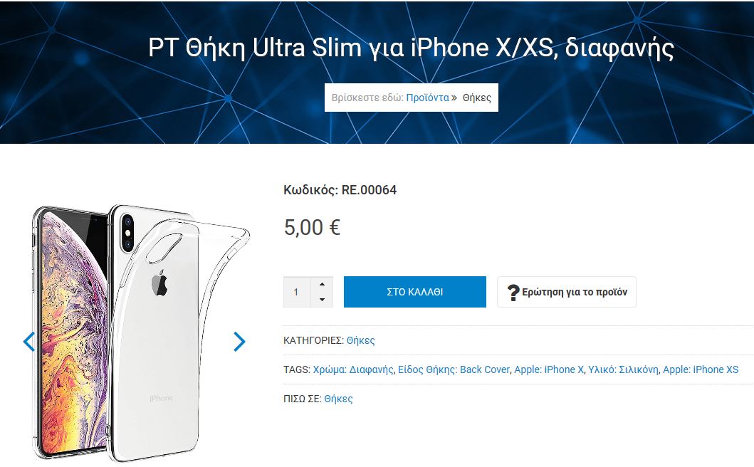Image resolution: width=754 pixels, height=467 pixels.
Task: Open the Apple: iPhone X tag
Action: [549, 369]
